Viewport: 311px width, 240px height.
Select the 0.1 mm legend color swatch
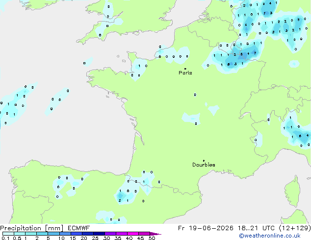tap(8, 234)
